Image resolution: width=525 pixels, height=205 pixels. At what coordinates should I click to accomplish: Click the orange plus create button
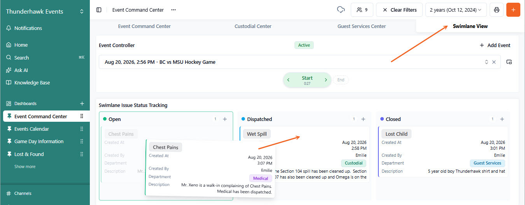pos(513,10)
